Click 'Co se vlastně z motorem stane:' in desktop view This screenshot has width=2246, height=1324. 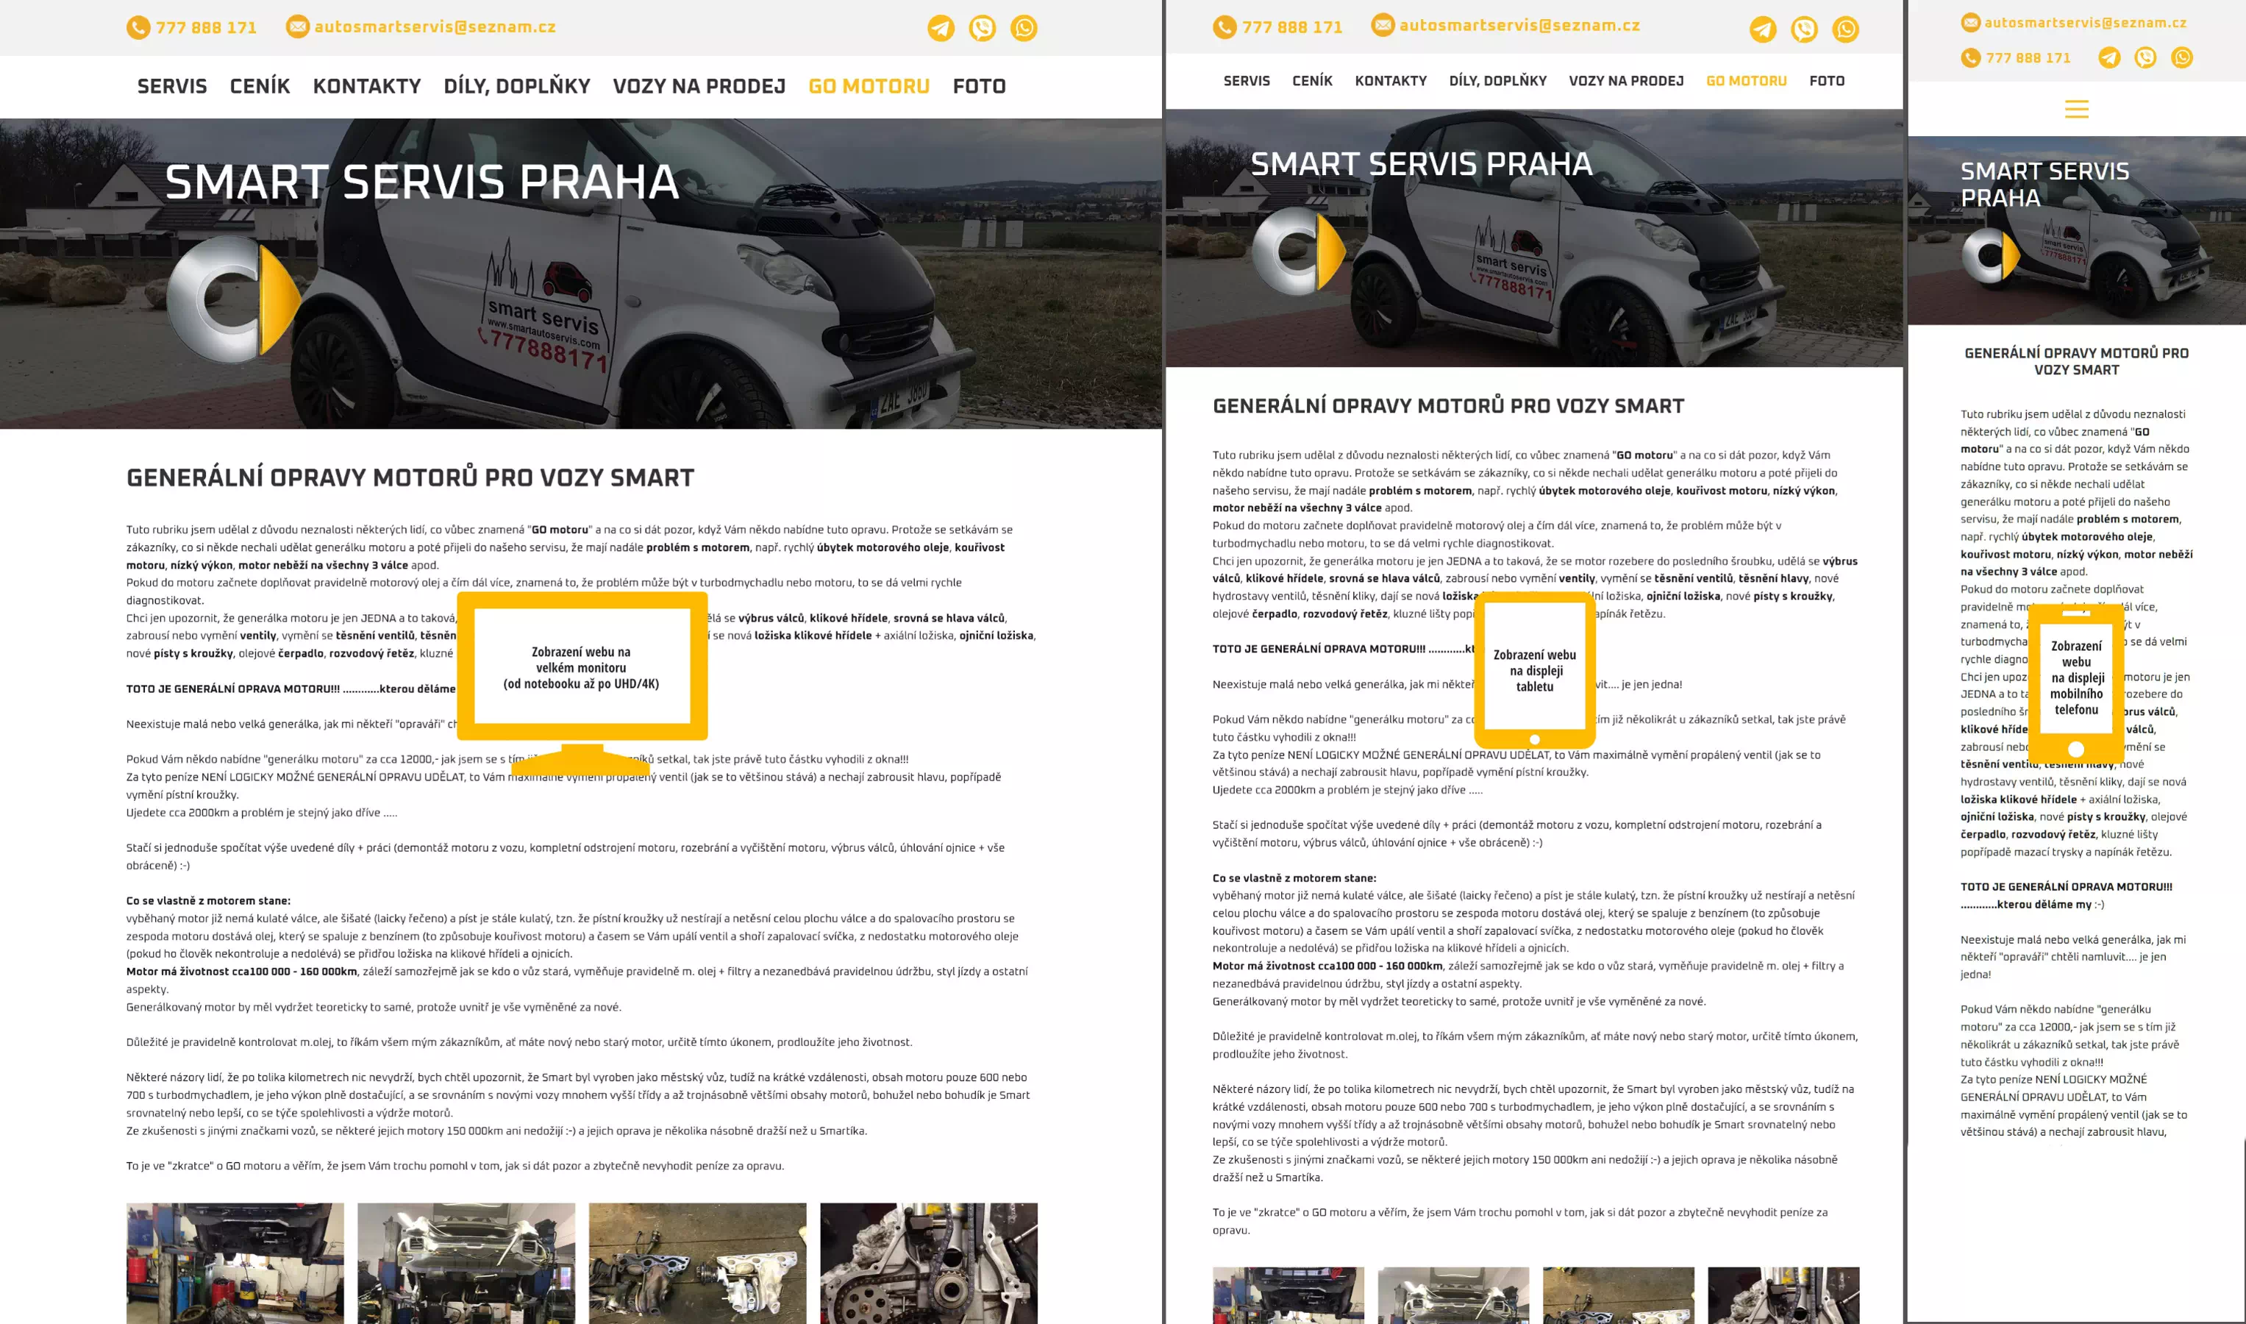click(208, 900)
